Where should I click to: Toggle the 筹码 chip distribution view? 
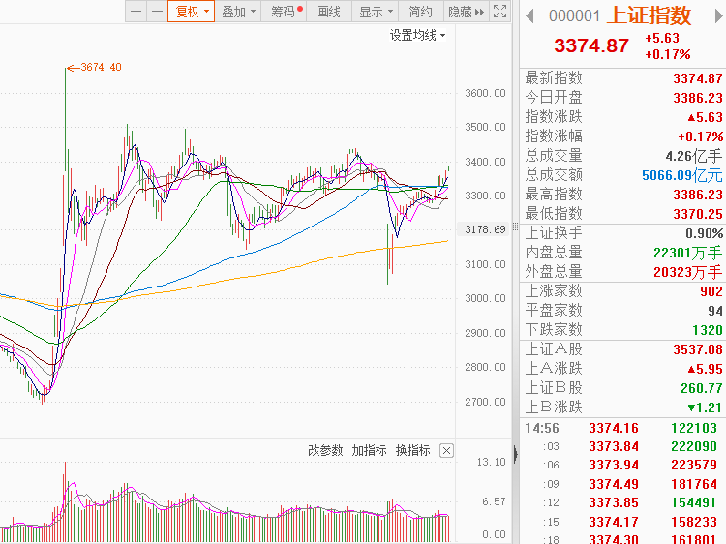[286, 12]
